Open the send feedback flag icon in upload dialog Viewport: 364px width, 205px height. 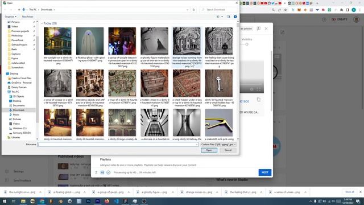point(258,28)
